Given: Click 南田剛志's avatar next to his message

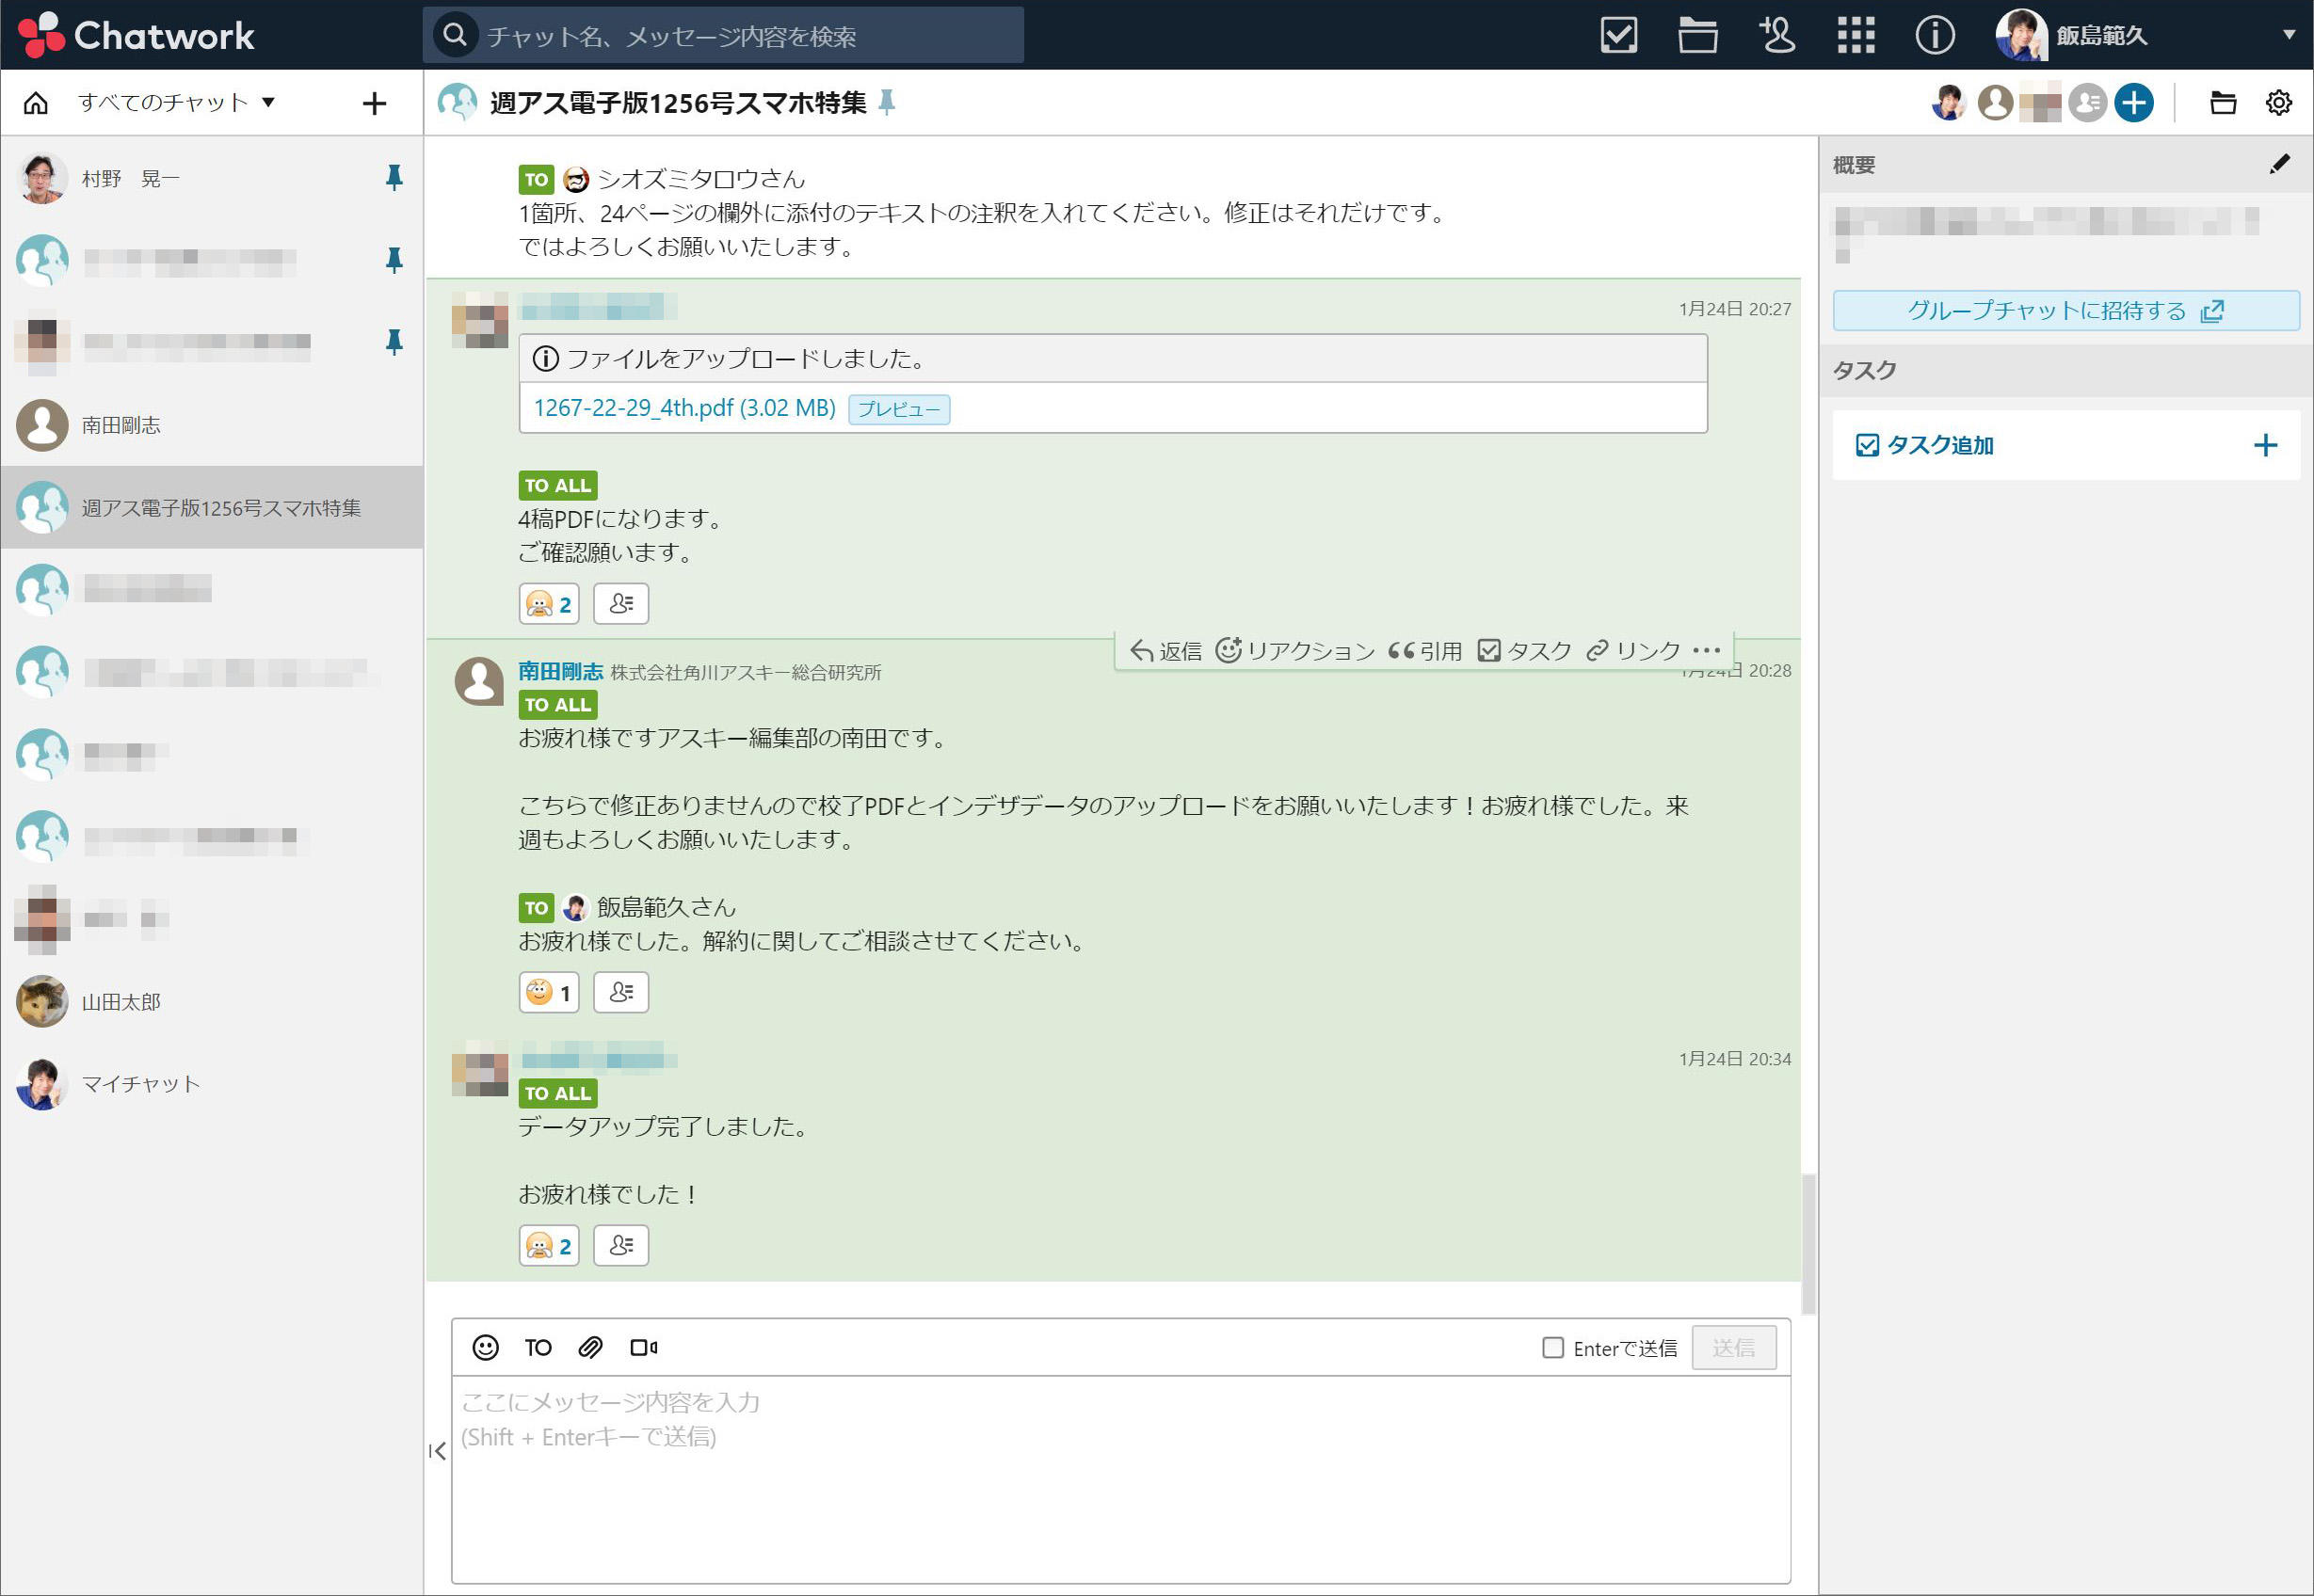Looking at the screenshot, I should 479,681.
